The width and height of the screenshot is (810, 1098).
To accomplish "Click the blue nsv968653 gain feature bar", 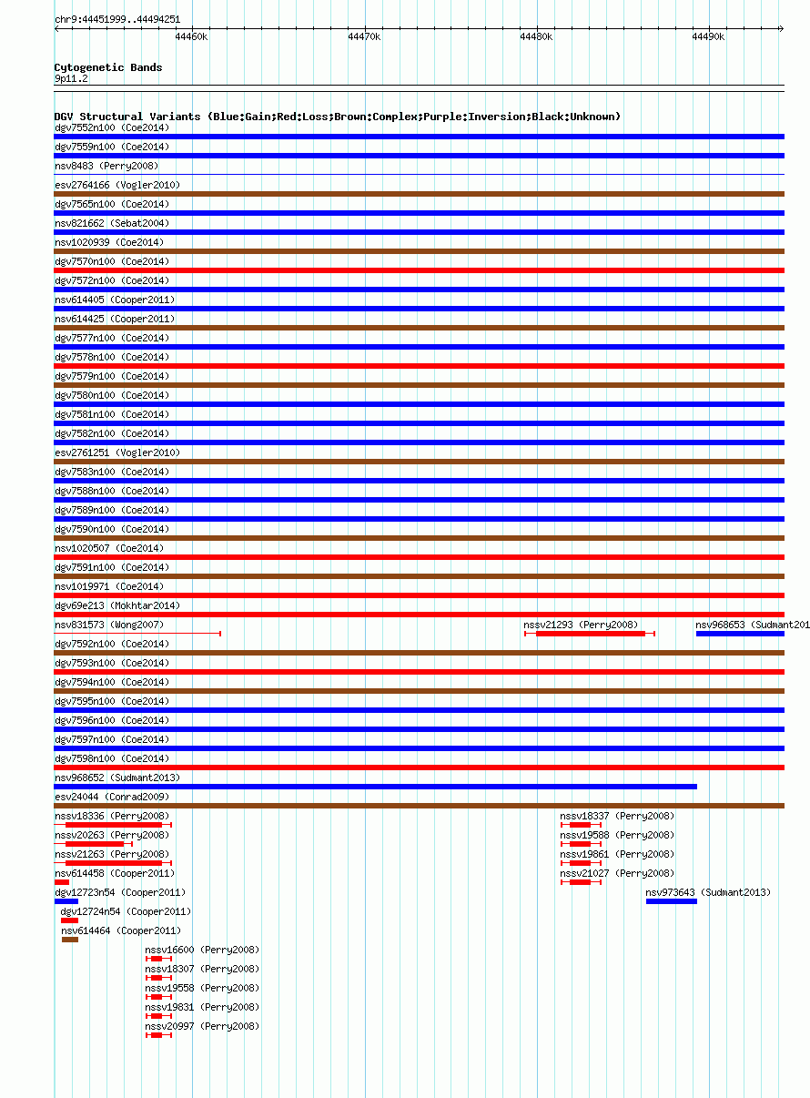I will pos(740,634).
